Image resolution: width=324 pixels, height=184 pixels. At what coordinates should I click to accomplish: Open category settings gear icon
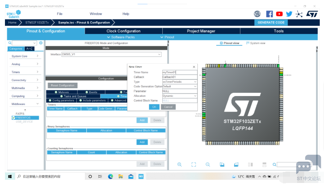pos(41,43)
